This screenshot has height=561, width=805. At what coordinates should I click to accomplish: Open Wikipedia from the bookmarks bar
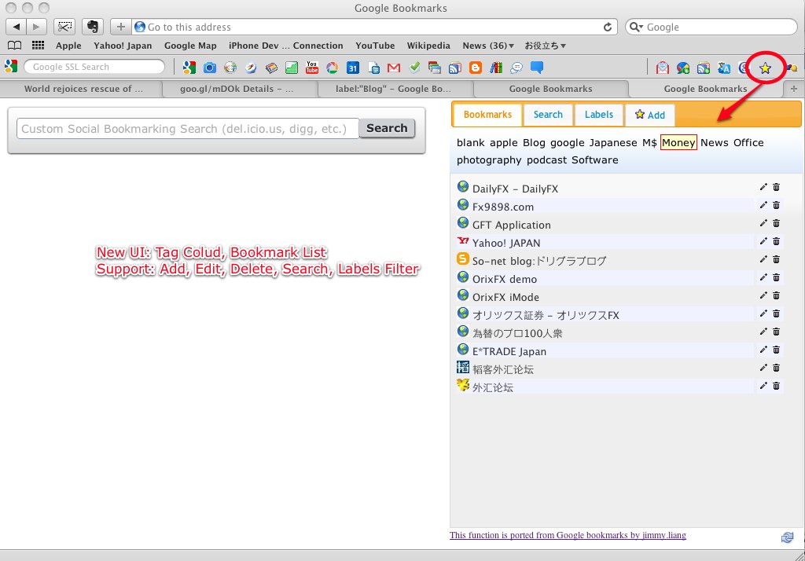428,46
